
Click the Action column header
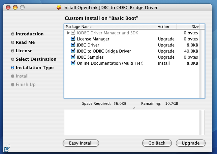pos(167,27)
